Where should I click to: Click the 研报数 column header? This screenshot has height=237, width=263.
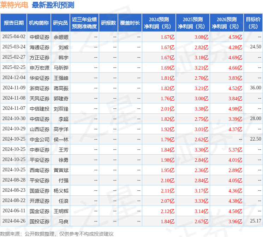(108, 23)
